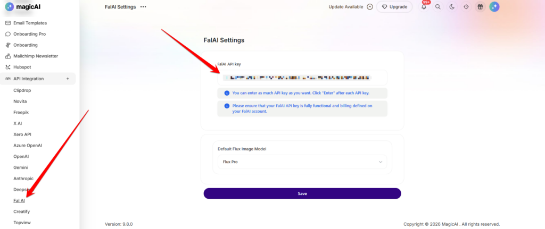The height and width of the screenshot is (229, 545).
Task: Open the Anthropic integration page
Action: [23, 179]
